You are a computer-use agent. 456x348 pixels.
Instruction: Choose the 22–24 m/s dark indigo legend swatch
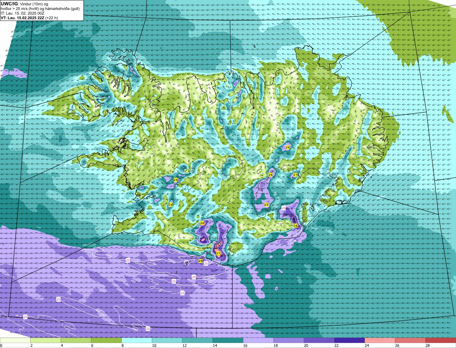pos(349,340)
